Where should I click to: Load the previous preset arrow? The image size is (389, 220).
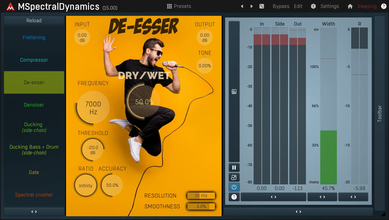(x=242, y=6)
